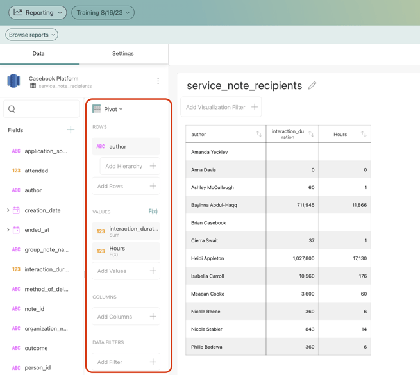
Task: Click the fields search box
Action: (42, 109)
